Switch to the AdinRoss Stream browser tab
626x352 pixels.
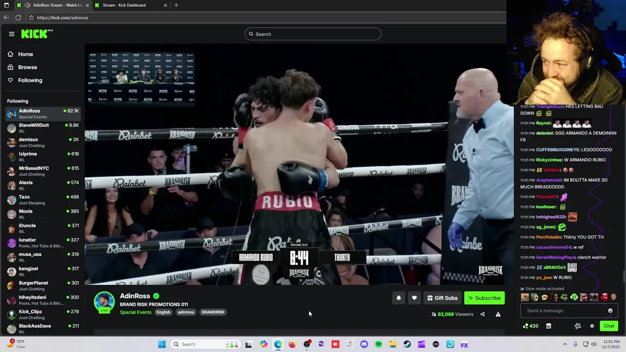tap(52, 5)
